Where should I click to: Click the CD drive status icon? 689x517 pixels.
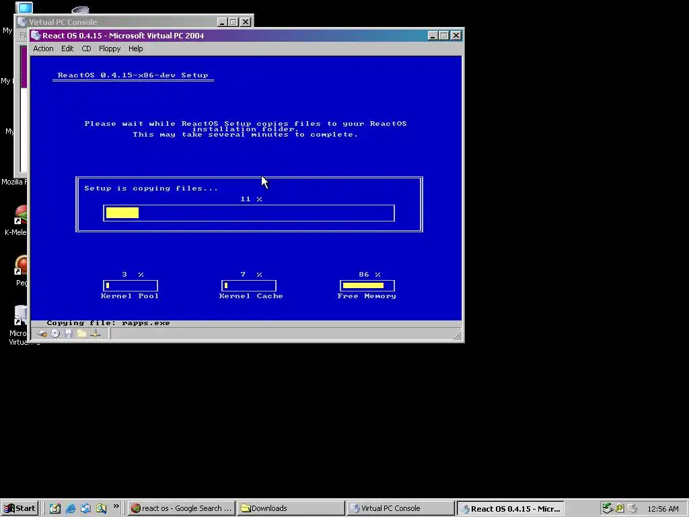pyautogui.click(x=55, y=334)
